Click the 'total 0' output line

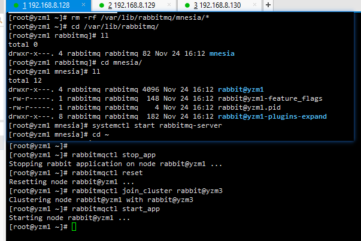point(23,44)
